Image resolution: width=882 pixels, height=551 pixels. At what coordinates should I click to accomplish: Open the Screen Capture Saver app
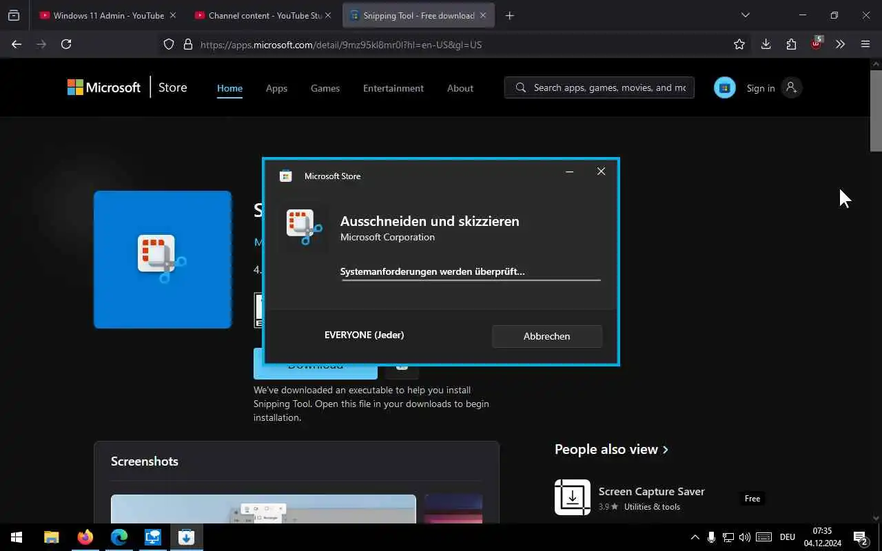[651, 491]
